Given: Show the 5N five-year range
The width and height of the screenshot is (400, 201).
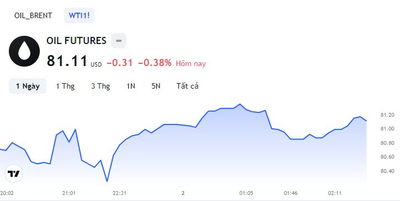Looking at the screenshot, I should point(156,86).
